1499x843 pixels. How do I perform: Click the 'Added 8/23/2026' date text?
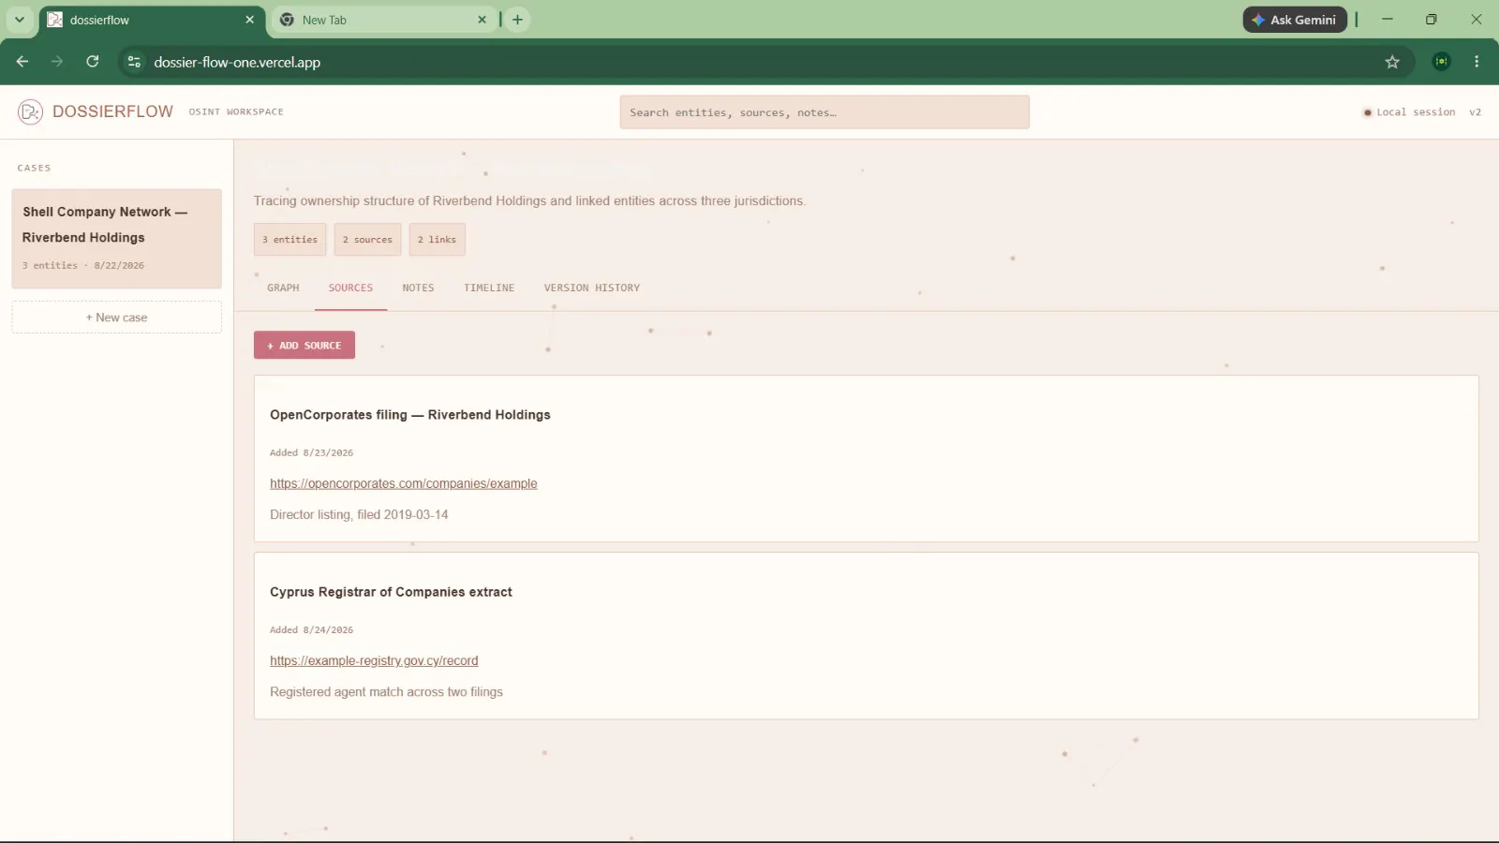click(311, 453)
